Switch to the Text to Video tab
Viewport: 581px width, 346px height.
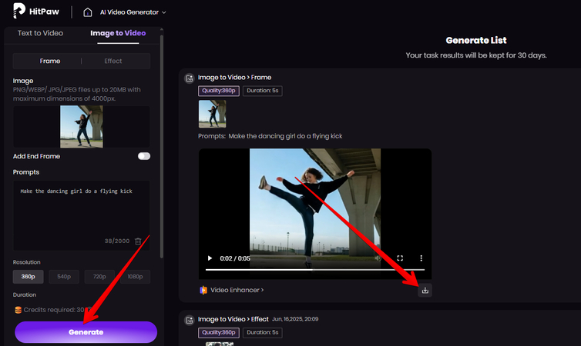tap(40, 33)
